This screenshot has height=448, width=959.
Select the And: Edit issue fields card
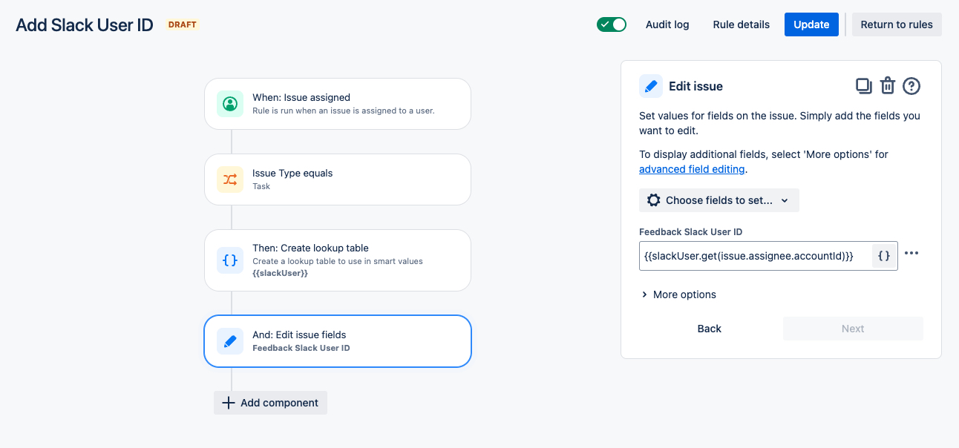point(338,341)
